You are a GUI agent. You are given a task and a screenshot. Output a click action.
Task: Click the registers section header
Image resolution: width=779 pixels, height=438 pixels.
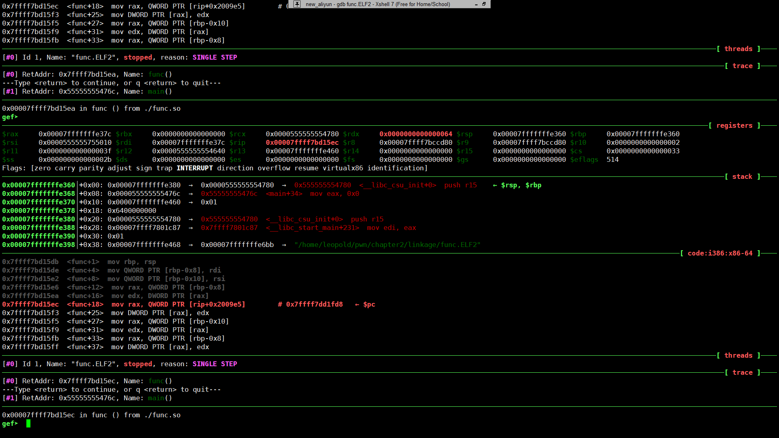tap(734, 125)
